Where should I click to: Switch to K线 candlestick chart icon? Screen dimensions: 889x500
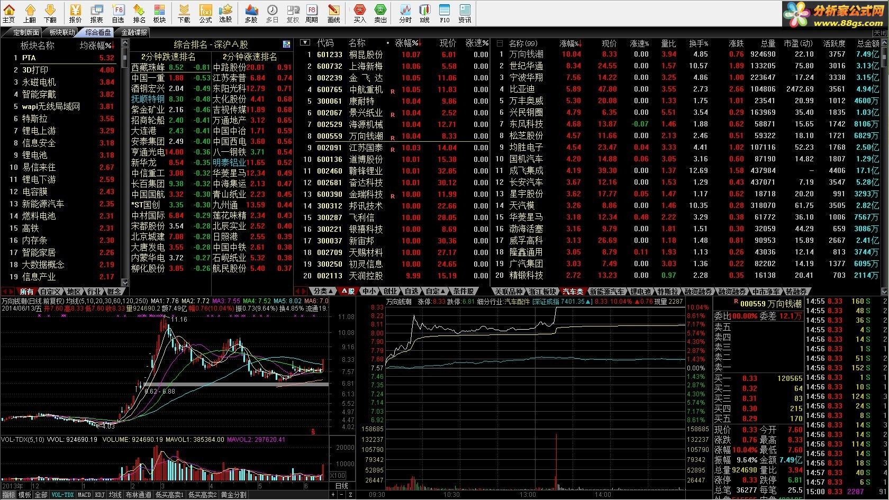(x=424, y=13)
